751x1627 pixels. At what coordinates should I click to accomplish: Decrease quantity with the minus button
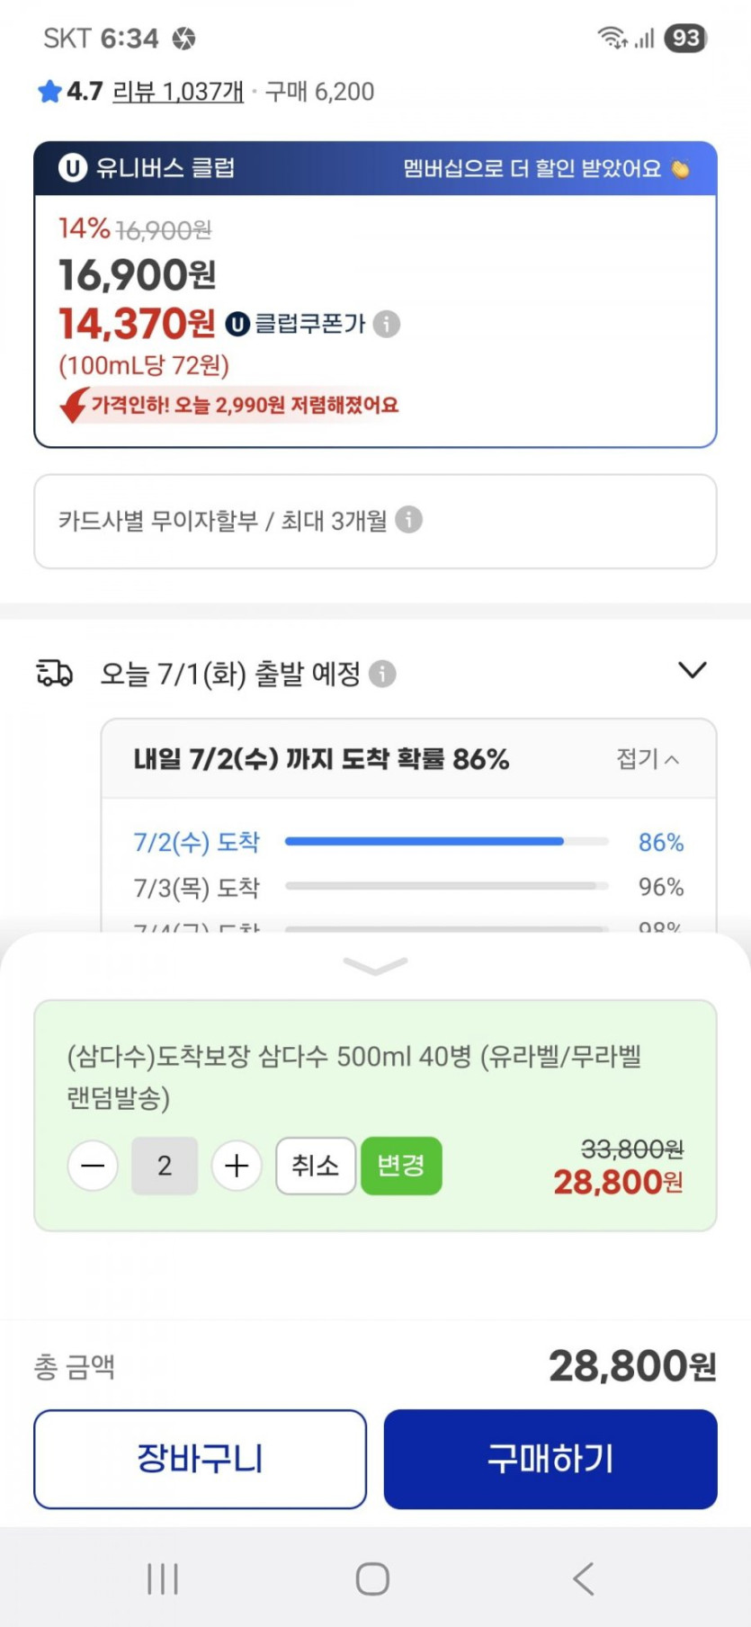pos(93,1166)
